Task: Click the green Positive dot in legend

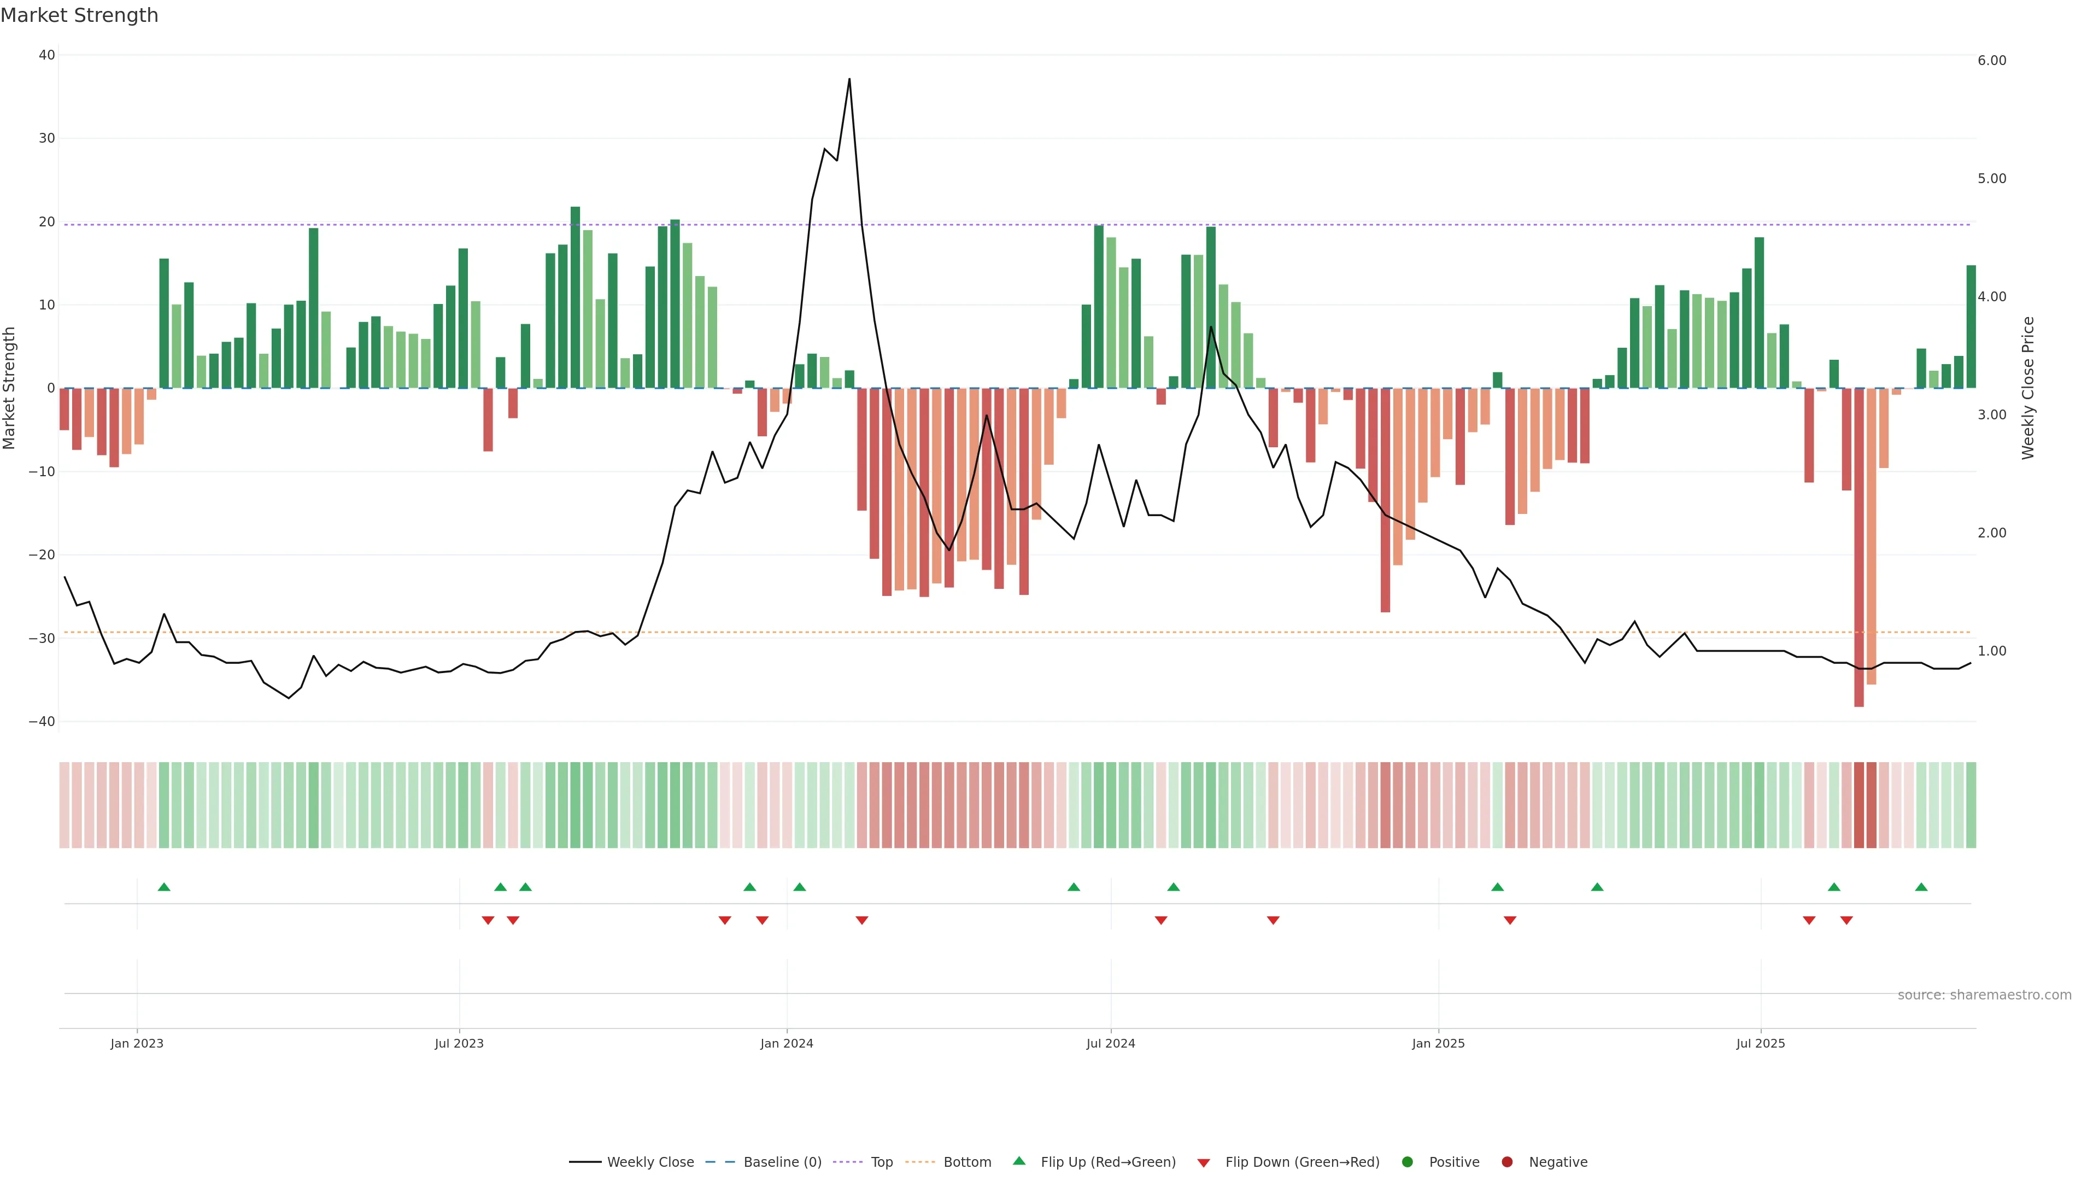Action: tap(1407, 1161)
